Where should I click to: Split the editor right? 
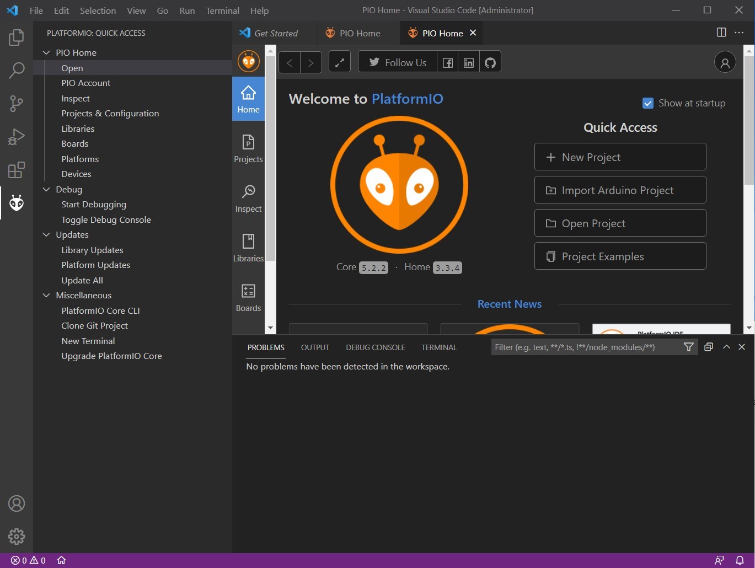coord(721,33)
